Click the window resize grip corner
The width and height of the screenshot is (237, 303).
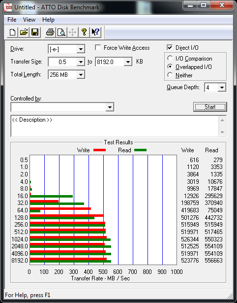pyautogui.click(x=230, y=296)
